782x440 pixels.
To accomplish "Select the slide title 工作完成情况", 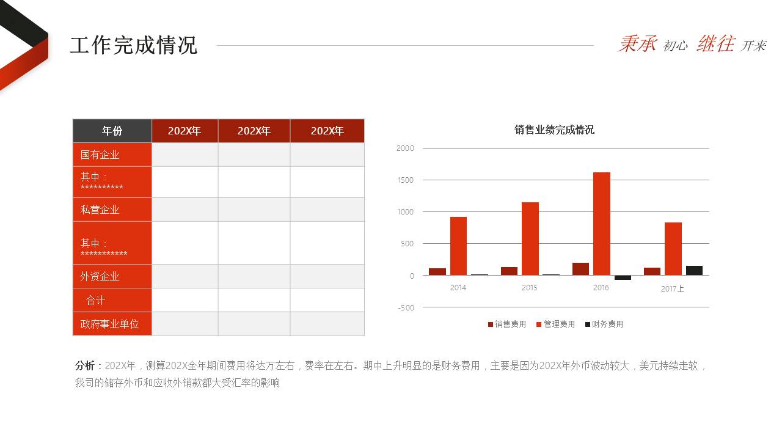I will pos(133,45).
